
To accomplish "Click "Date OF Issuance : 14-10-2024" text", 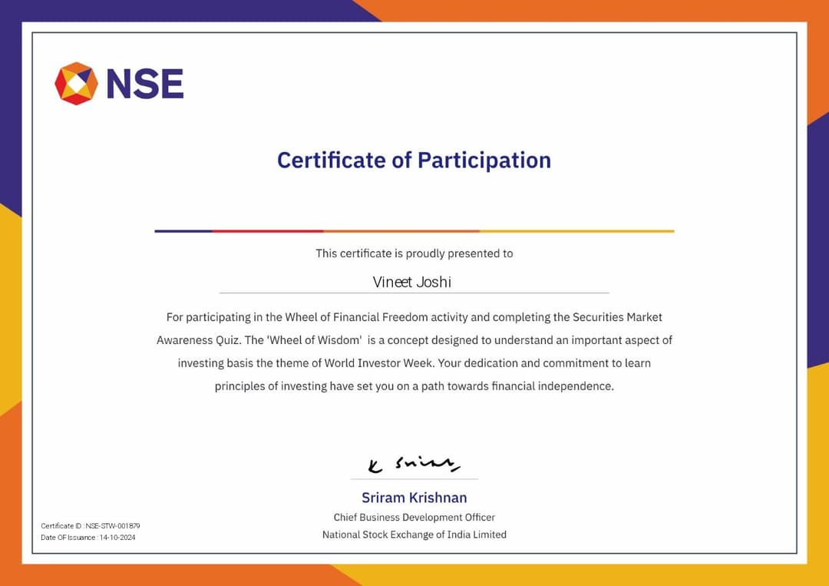I will tap(88, 538).
